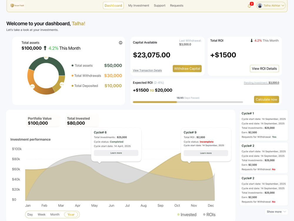This screenshot has height=221, width=294.
Task: Open the View Transaction Details link
Action: pyautogui.click(x=147, y=70)
